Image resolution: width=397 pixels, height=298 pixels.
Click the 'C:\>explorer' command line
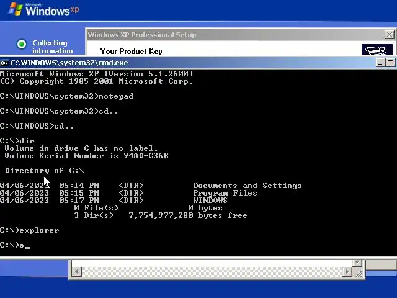point(30,230)
